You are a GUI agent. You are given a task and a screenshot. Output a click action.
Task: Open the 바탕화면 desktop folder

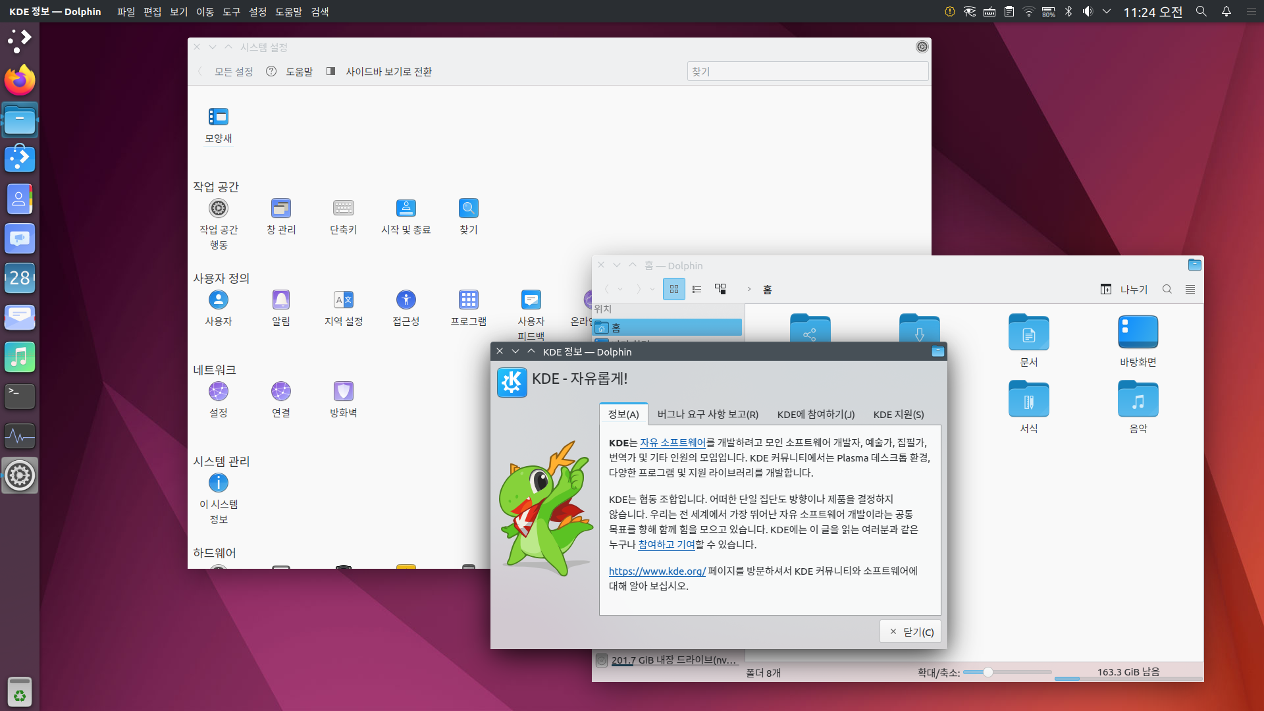(1138, 333)
